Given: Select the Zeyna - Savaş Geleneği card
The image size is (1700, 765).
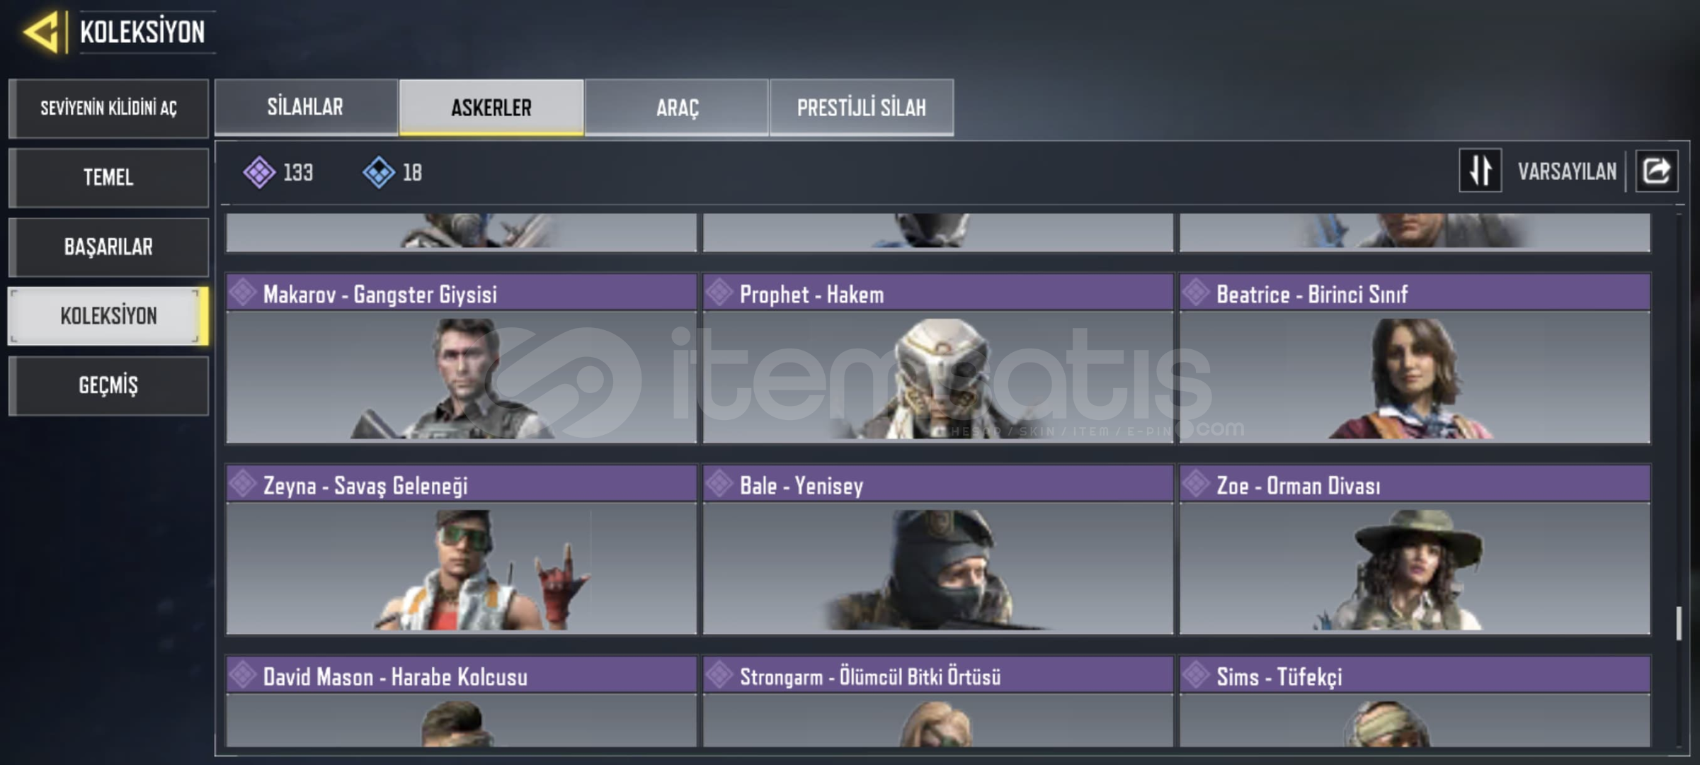Looking at the screenshot, I should 462,550.
